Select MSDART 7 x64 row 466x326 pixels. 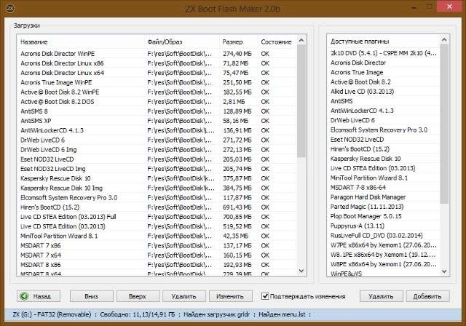(157, 255)
